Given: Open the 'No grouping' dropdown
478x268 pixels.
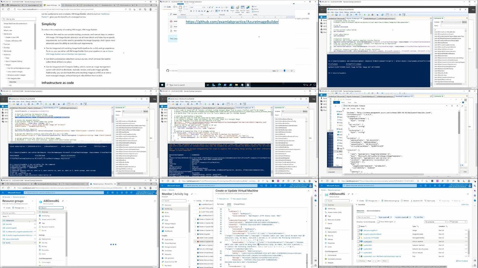Looking at the screenshot, I should [436, 222].
